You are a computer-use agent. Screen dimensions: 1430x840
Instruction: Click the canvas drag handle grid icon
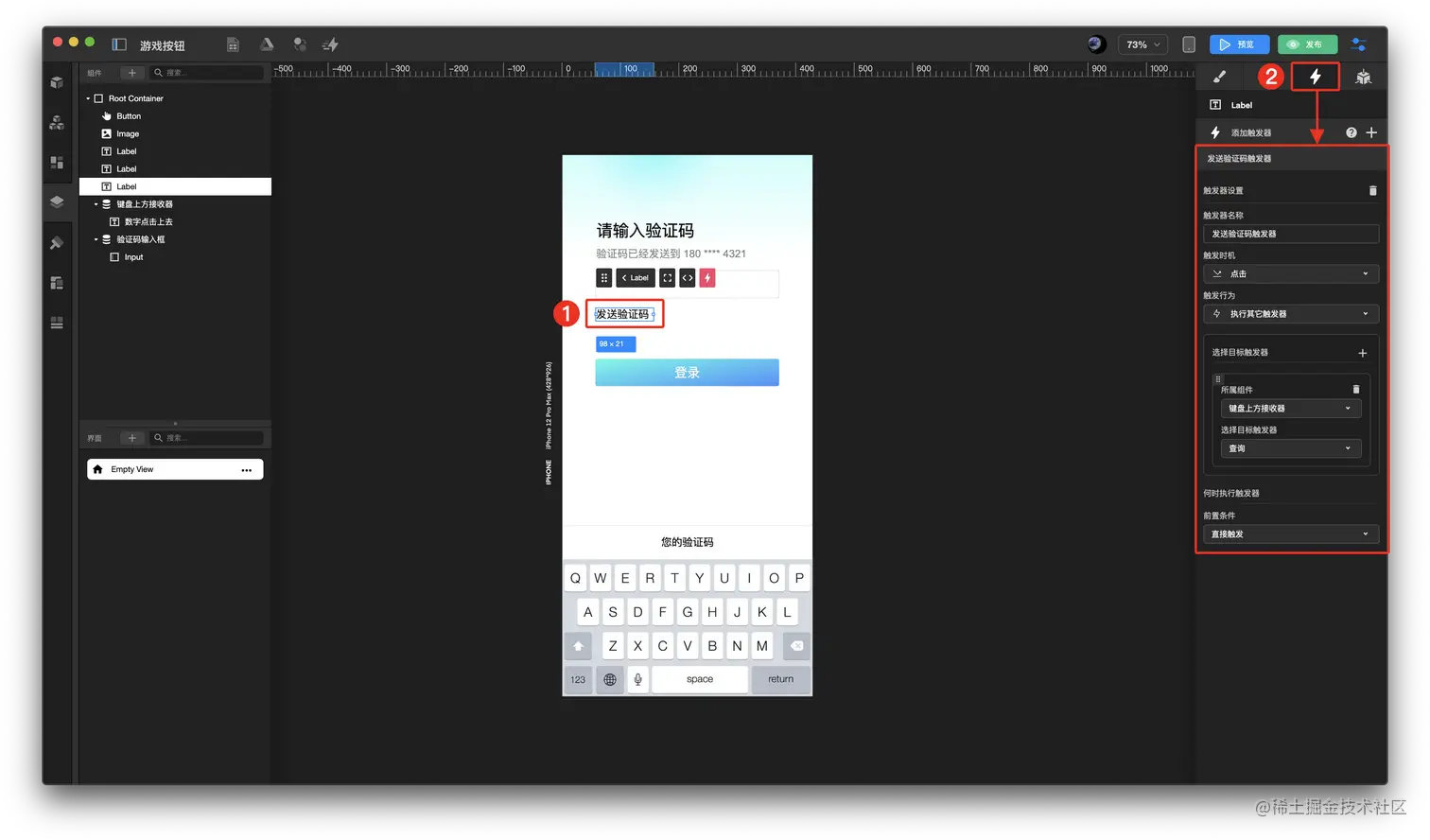(603, 278)
